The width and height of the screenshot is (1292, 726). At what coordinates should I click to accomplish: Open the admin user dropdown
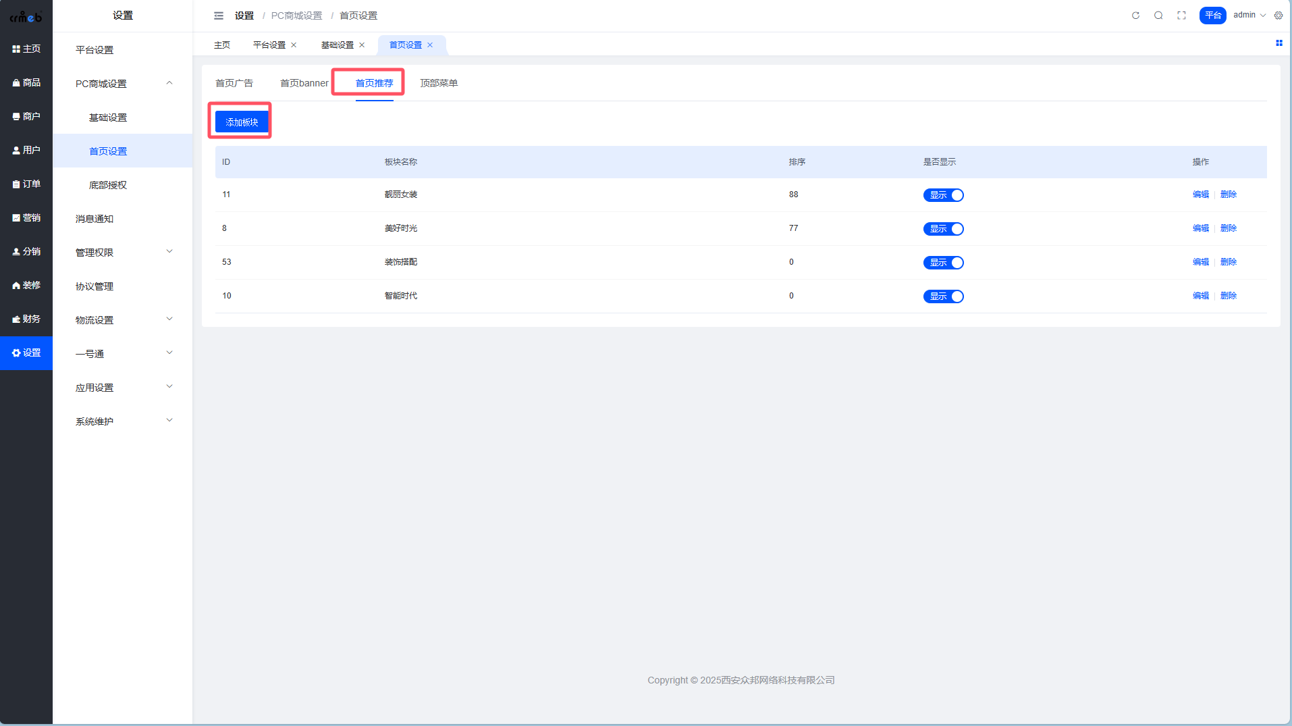click(x=1249, y=15)
